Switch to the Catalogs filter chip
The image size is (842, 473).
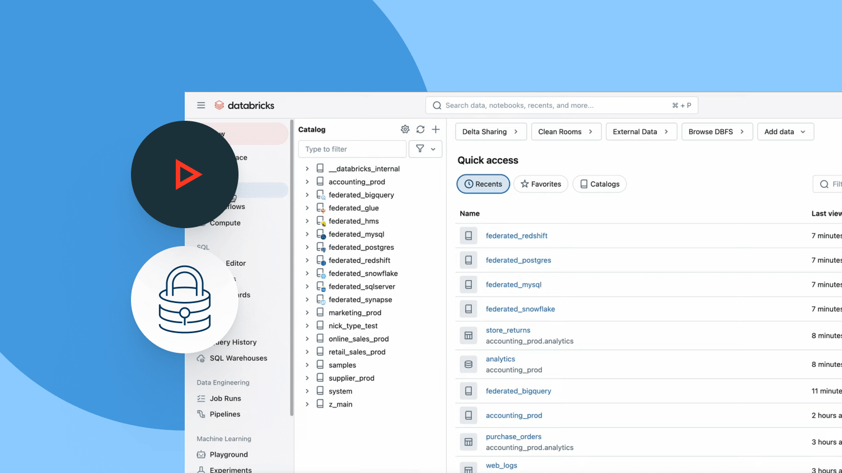600,184
